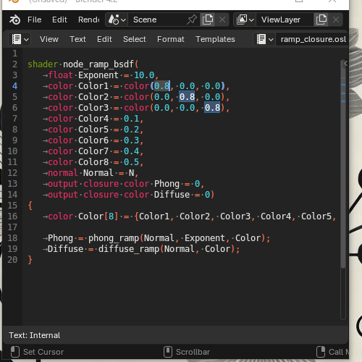Click the Blender logo icon

click(15, 20)
